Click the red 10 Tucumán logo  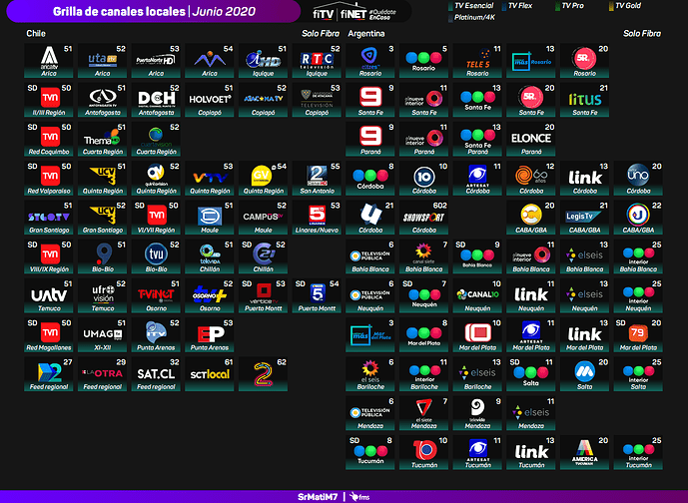click(424, 450)
